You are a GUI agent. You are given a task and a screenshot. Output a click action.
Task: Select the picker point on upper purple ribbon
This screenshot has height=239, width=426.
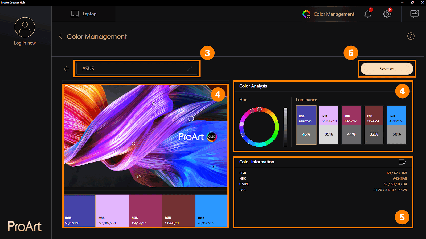154,104
